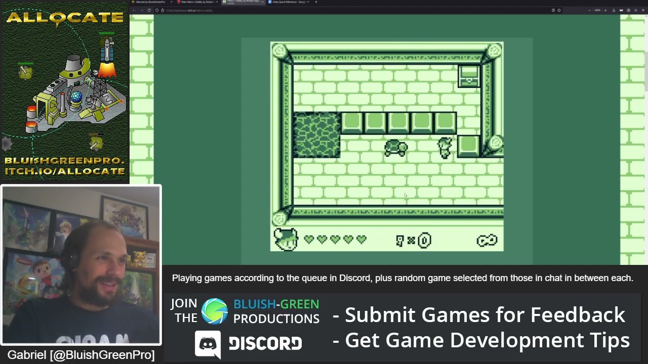Click the browser vertical scrollbar

[646, 71]
